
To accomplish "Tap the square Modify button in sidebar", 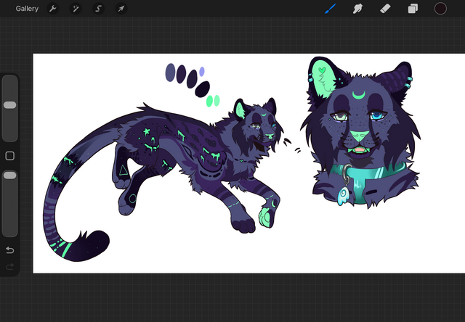I will (9, 156).
